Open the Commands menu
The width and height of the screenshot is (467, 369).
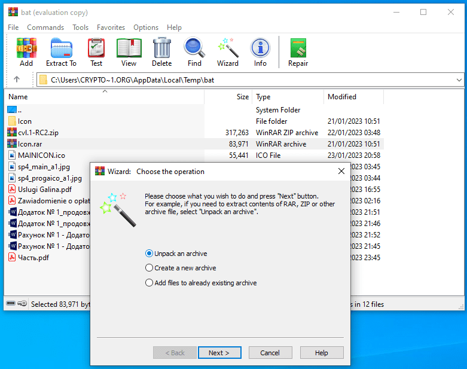click(x=45, y=28)
